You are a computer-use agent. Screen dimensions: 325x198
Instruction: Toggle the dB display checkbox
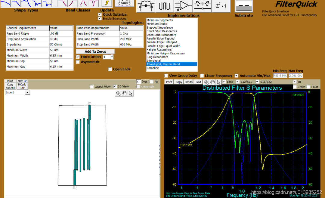click(295, 82)
